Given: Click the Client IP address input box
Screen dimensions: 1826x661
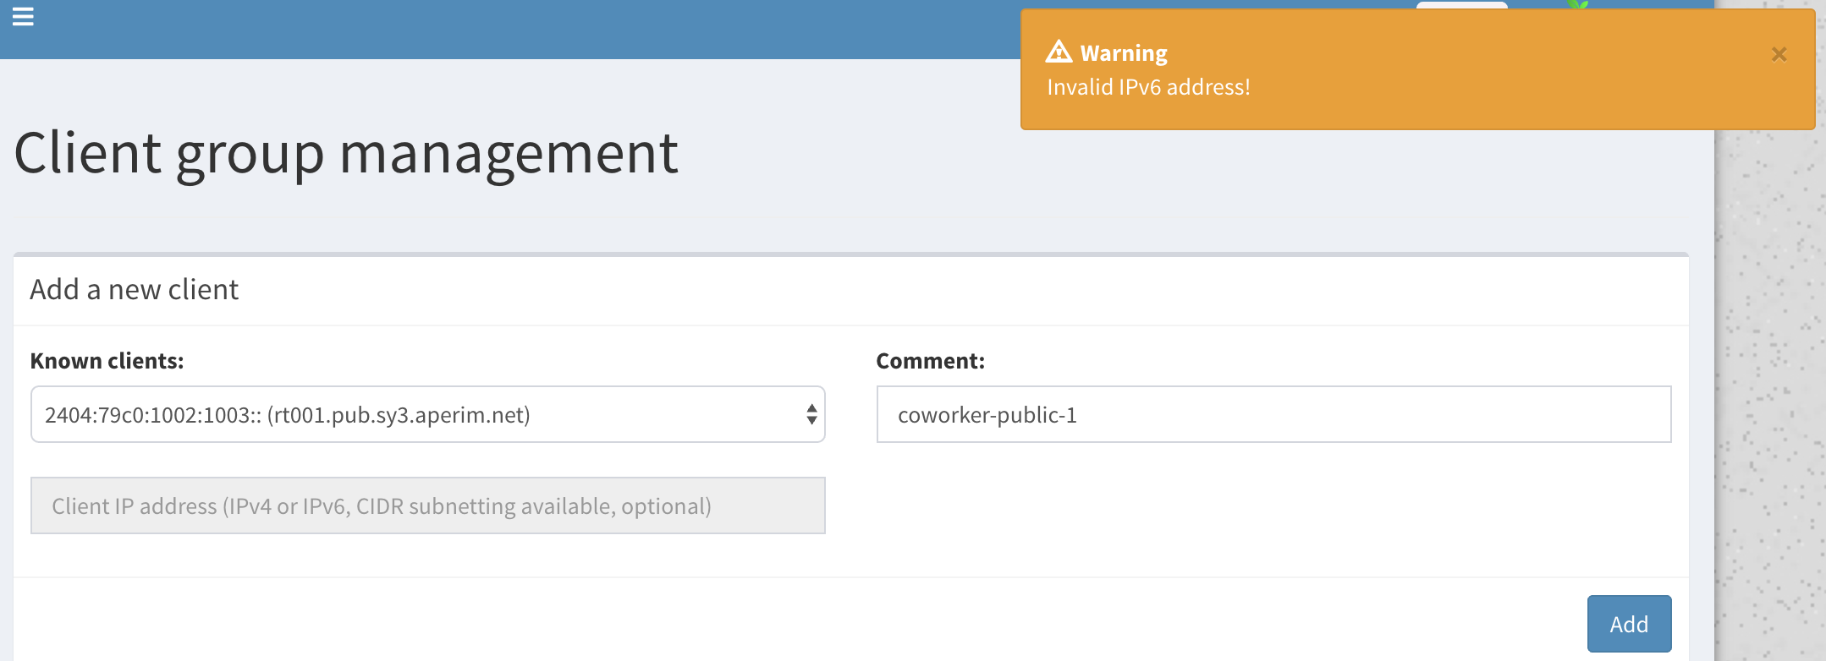Looking at the screenshot, I should pos(427,505).
